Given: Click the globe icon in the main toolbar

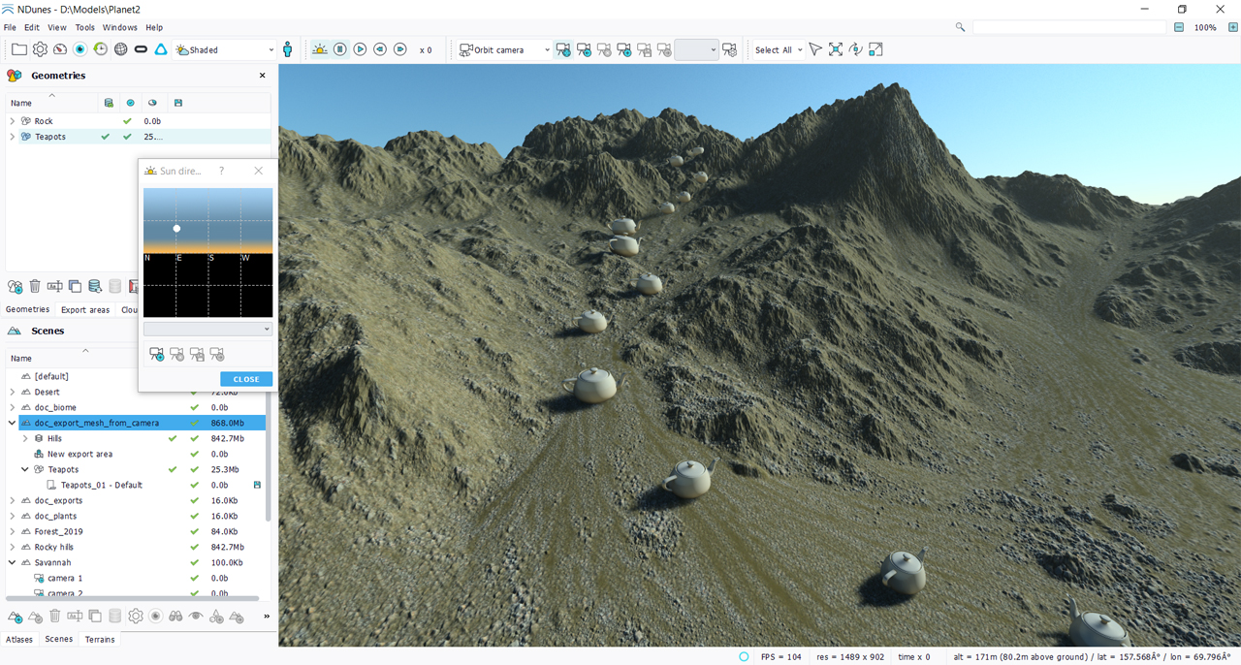Looking at the screenshot, I should (x=120, y=49).
